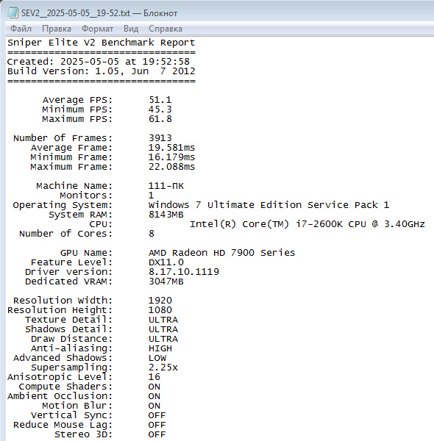Click the Vertical Sync value OFF
The image size is (434, 441).
[x=157, y=415]
